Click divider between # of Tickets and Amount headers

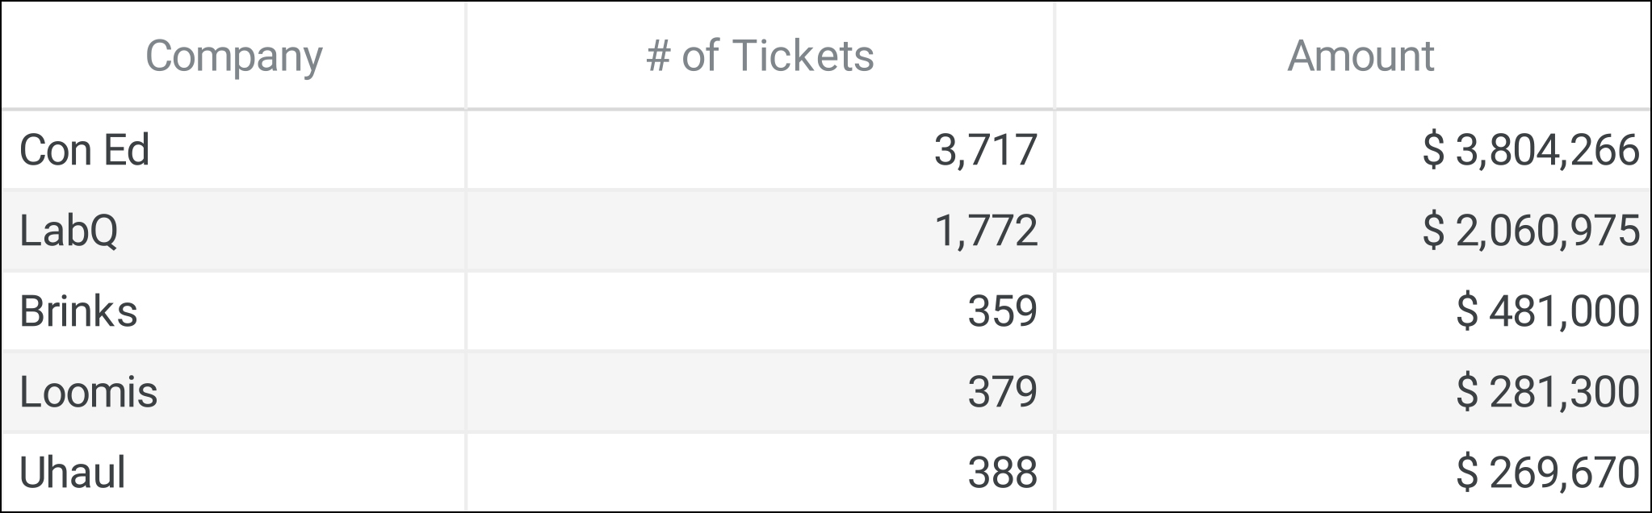click(1055, 56)
